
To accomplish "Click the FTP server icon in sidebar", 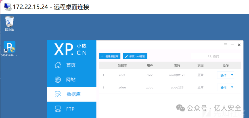I will click(x=58, y=109).
